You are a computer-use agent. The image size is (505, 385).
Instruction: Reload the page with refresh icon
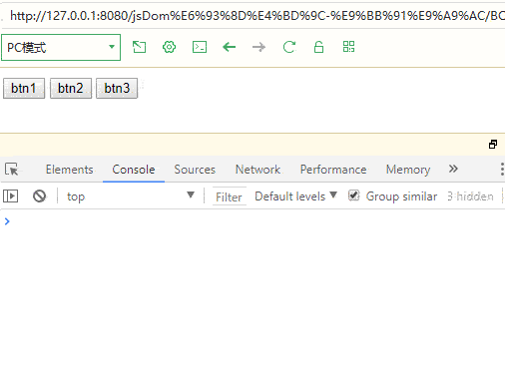289,47
